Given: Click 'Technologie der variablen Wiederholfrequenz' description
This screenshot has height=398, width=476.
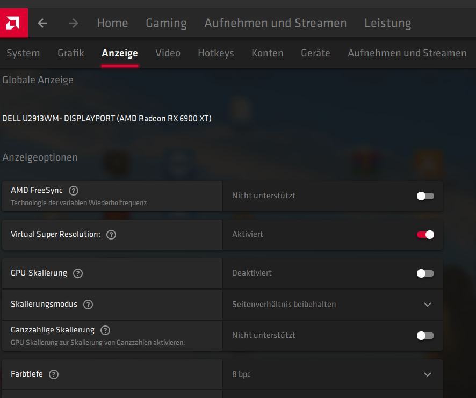Looking at the screenshot, I should click(79, 203).
